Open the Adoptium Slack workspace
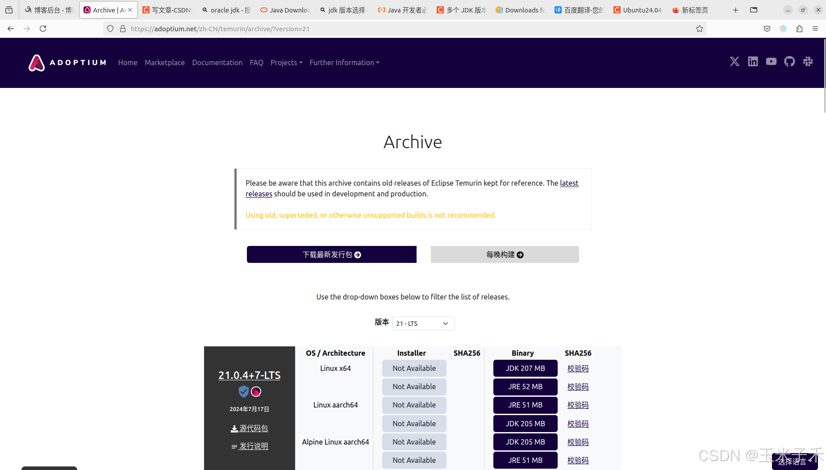This screenshot has height=470, width=826. coord(808,62)
